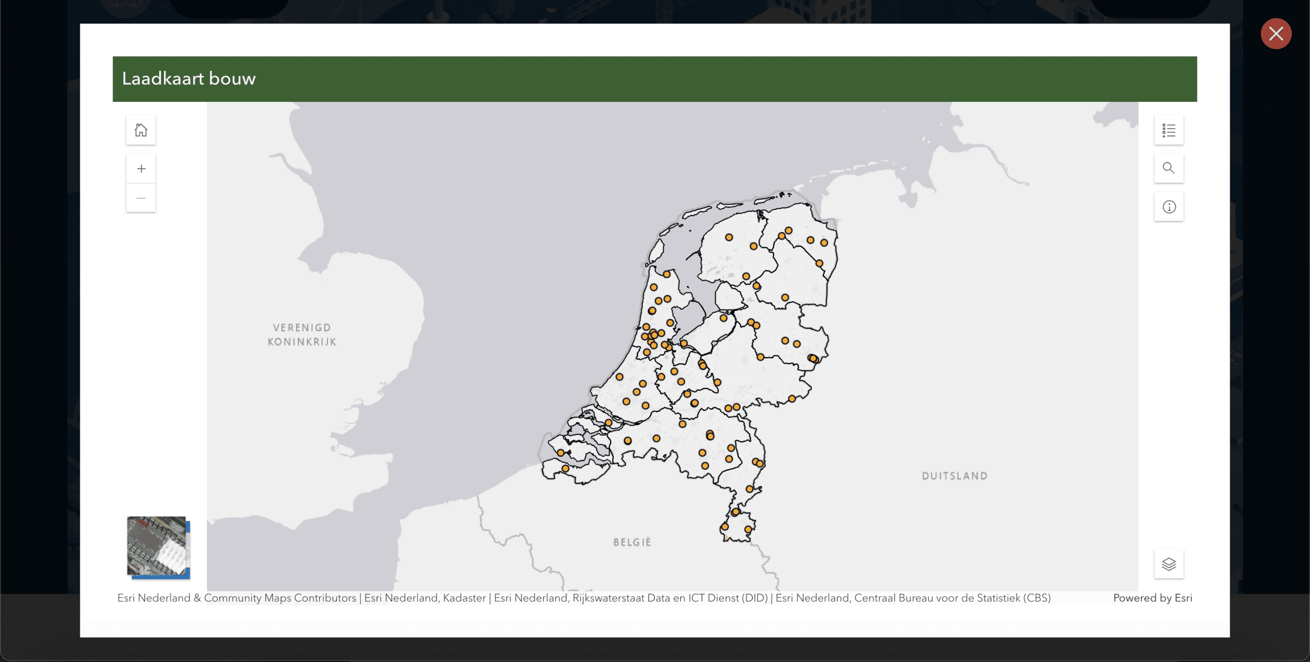Click the DUITSLAND map label
The width and height of the screenshot is (1310, 662).
click(x=954, y=476)
